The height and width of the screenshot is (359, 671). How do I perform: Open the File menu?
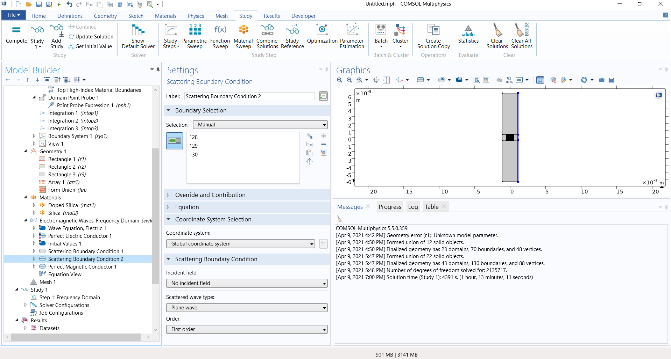click(14, 15)
